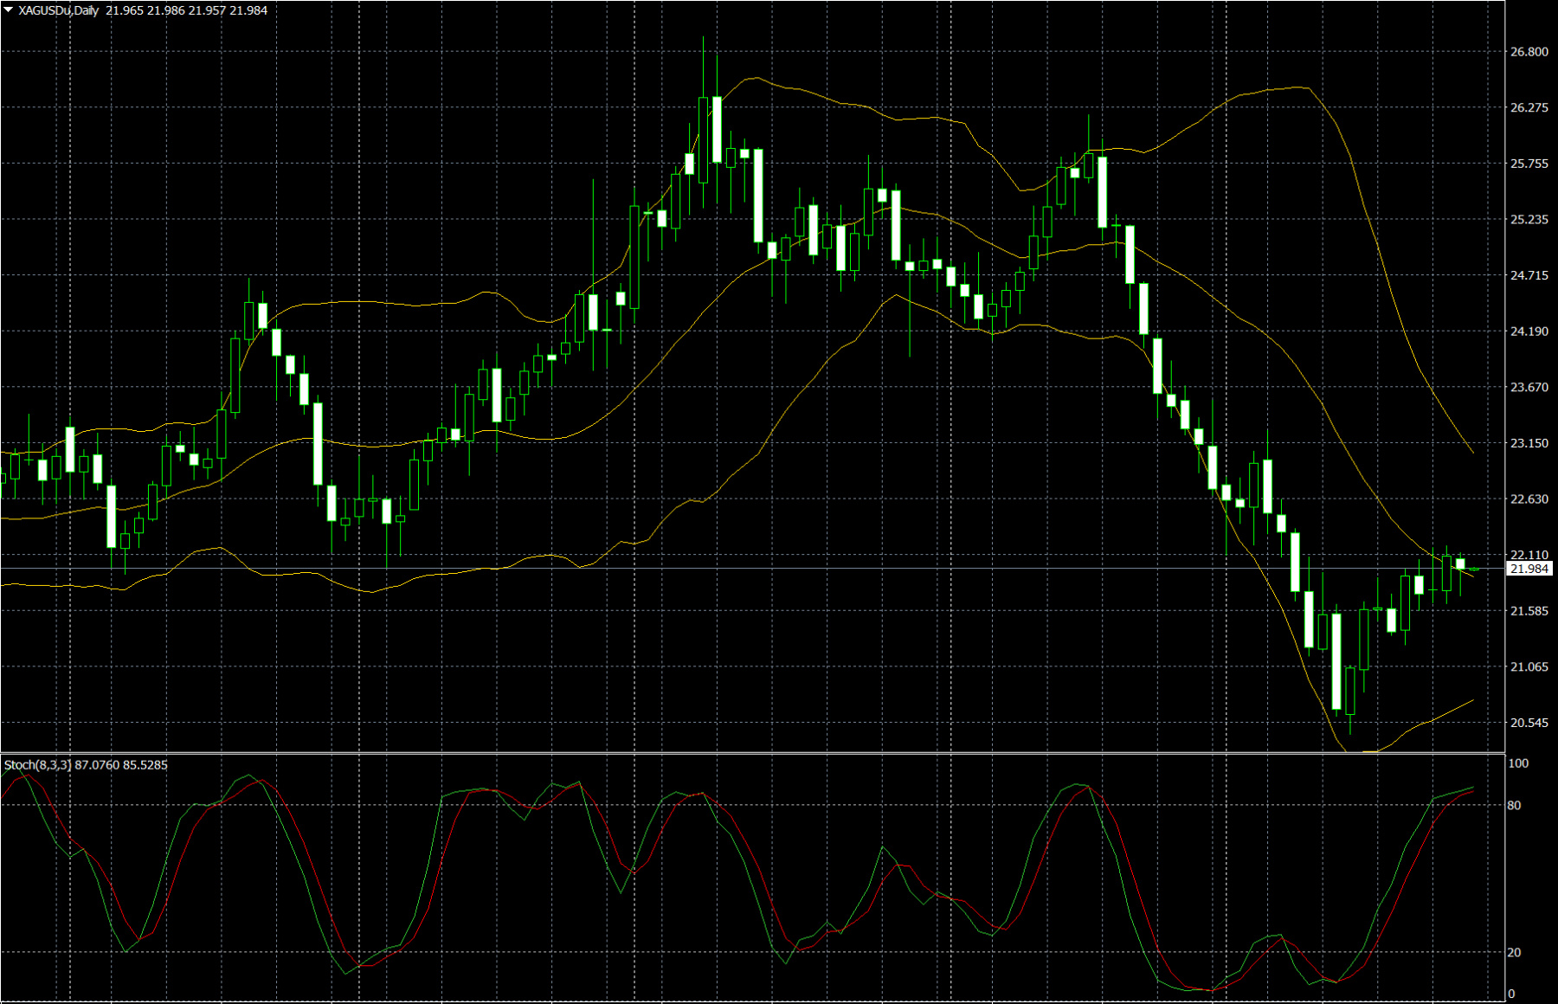Click the 20.545 price scale label
The width and height of the screenshot is (1558, 1004).
pyautogui.click(x=1529, y=723)
